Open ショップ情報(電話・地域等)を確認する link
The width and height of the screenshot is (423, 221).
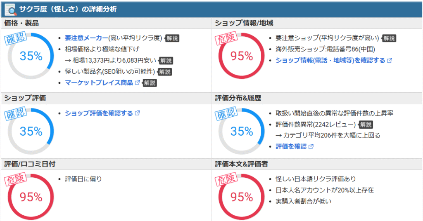[x=330, y=60]
